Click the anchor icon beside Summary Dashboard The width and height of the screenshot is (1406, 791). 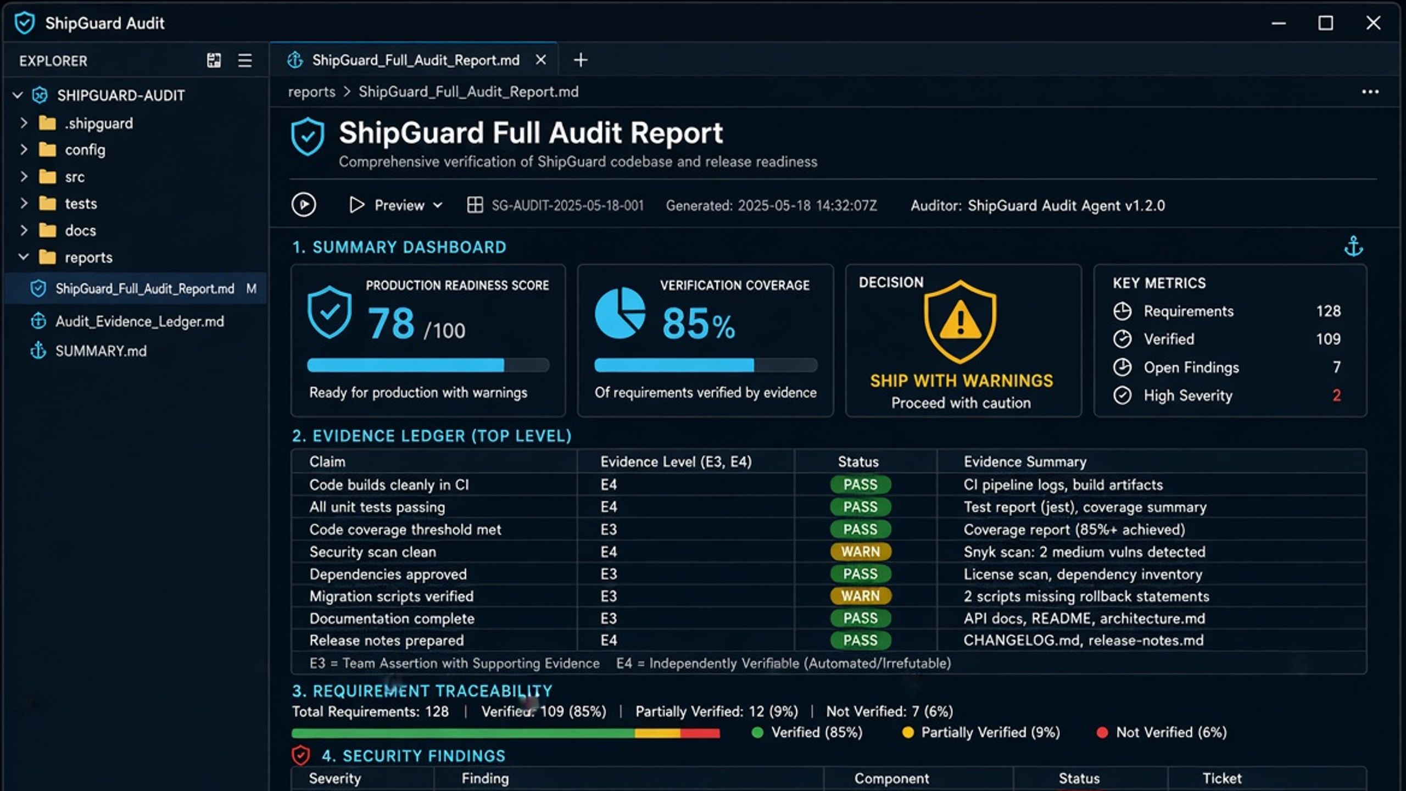[x=1353, y=246]
